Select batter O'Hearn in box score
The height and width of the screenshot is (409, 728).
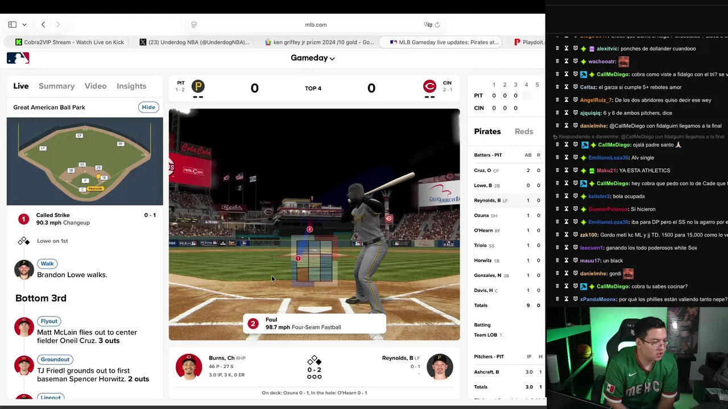pos(483,231)
